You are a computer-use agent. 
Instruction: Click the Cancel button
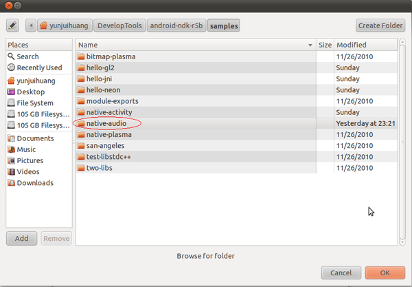pyautogui.click(x=341, y=273)
